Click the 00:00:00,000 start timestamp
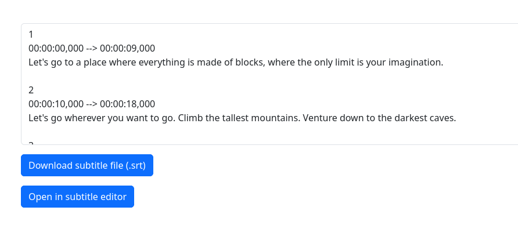Screen dimensions: 518x225 tap(56, 49)
